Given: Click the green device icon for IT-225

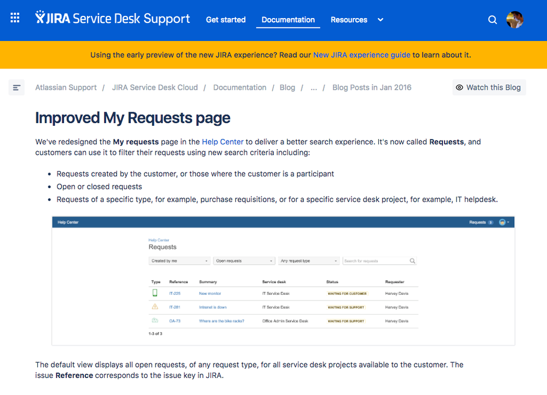Looking at the screenshot, I should (155, 293).
